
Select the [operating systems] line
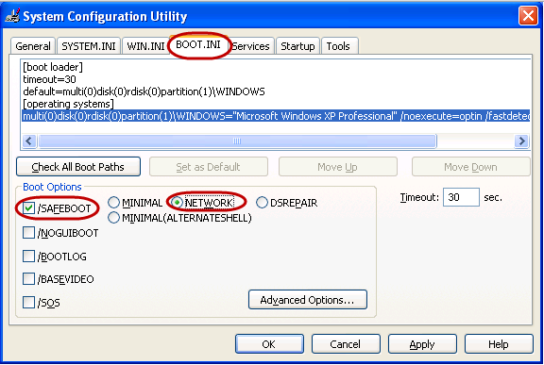tap(68, 104)
